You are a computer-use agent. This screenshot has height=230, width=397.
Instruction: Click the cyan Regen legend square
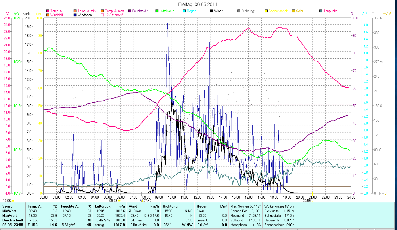tap(184, 11)
